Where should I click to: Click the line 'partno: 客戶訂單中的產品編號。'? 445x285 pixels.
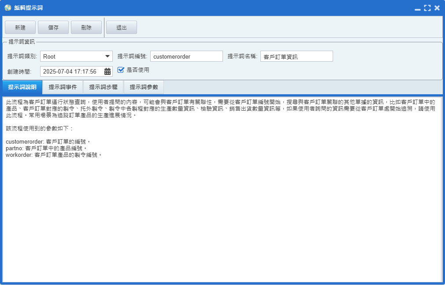47,148
